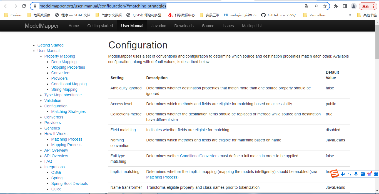Open Matching Strategies sidebar link
Viewport: 379px width, 194px height.
[x=68, y=112]
